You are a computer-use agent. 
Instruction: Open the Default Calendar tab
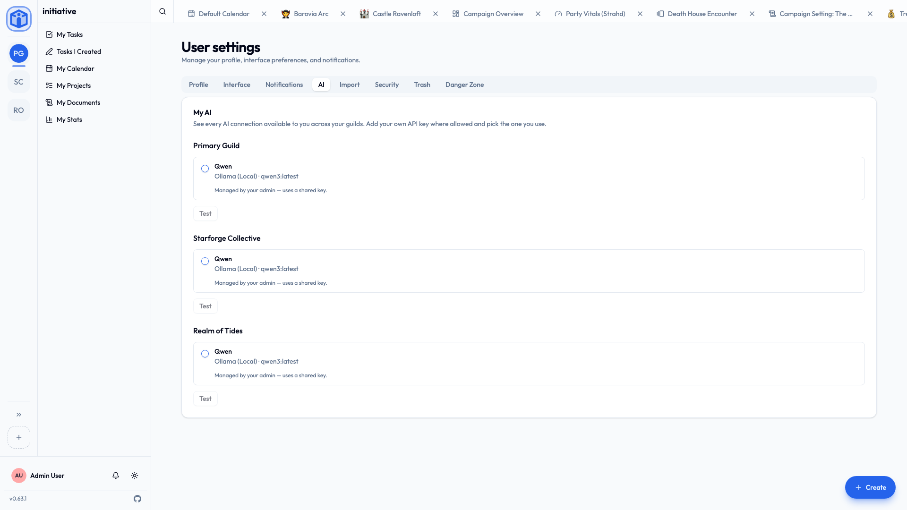(219, 14)
